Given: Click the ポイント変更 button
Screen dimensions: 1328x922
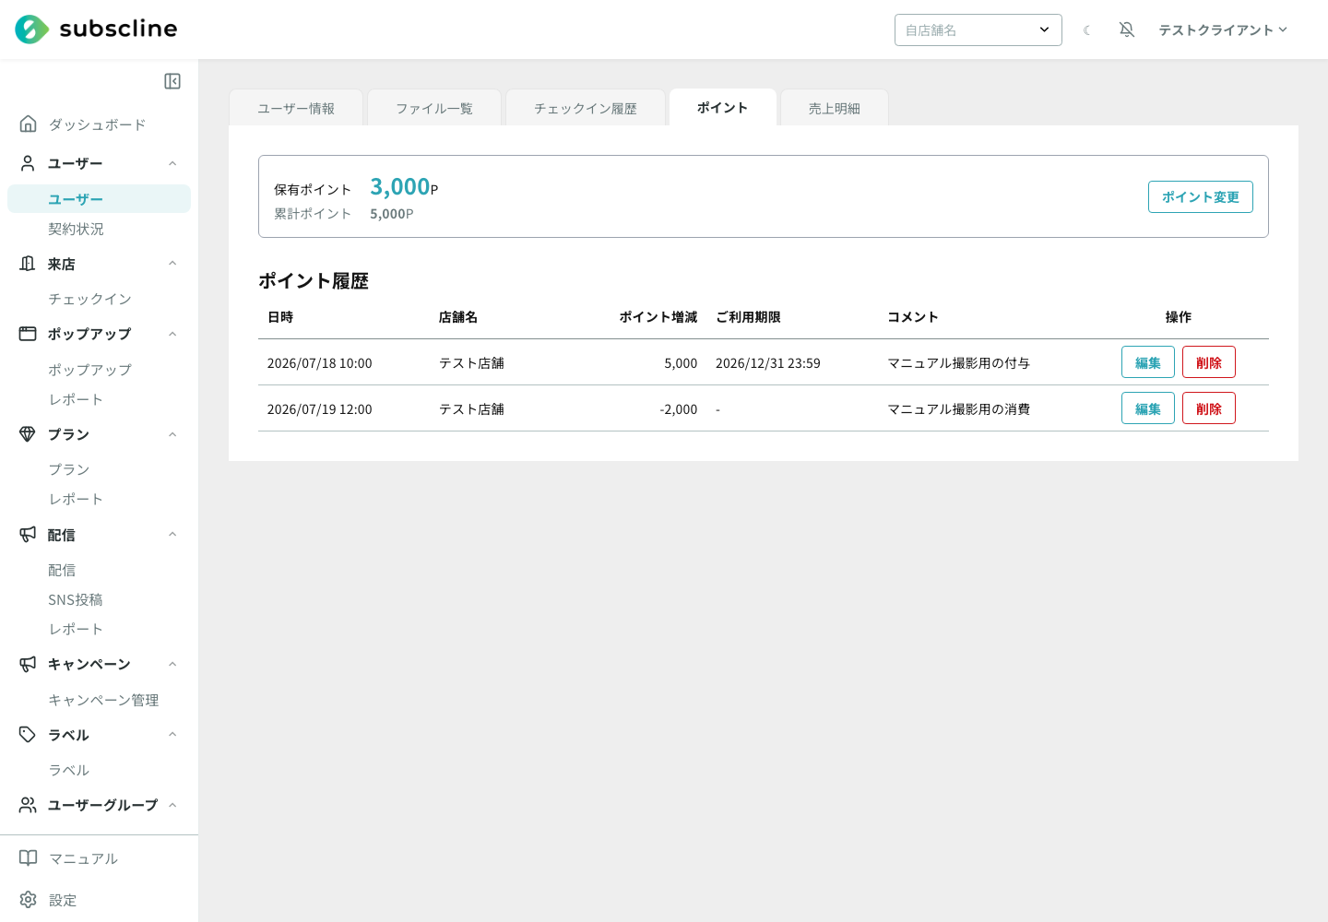Looking at the screenshot, I should coord(1201,196).
